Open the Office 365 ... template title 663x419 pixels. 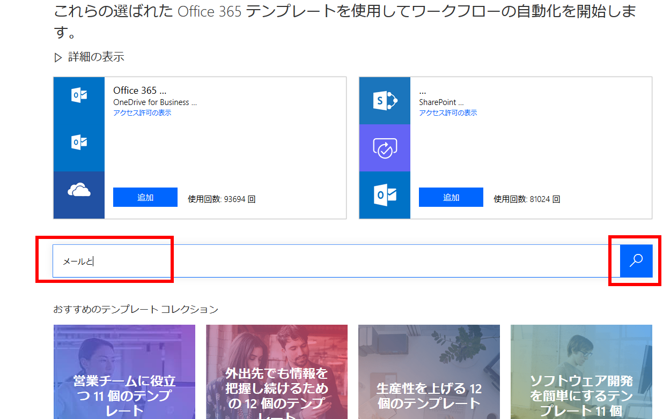[x=139, y=91]
